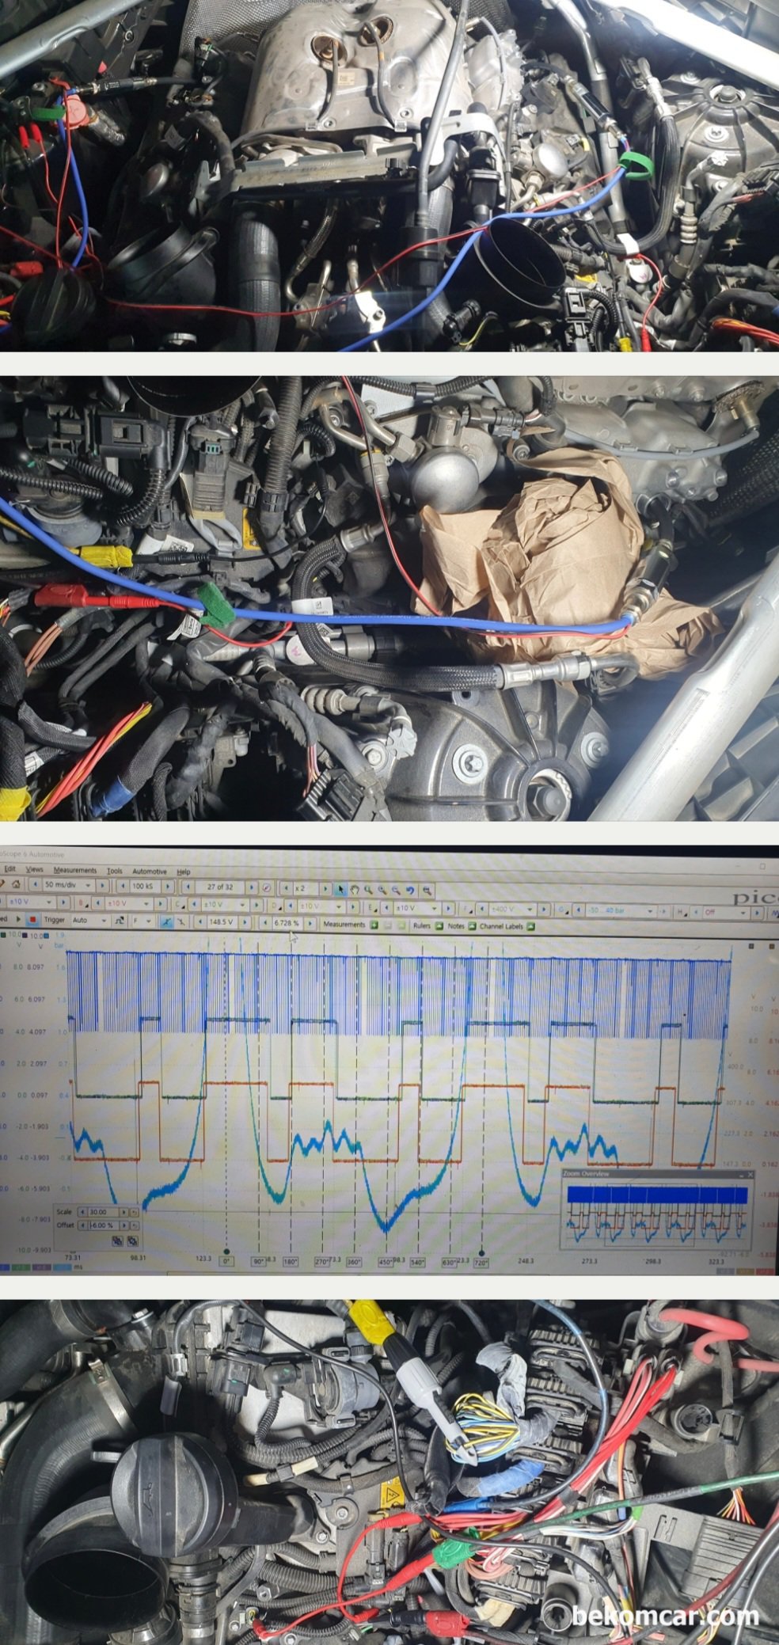Open channel B ±10 V range dropdown

pos(129,903)
